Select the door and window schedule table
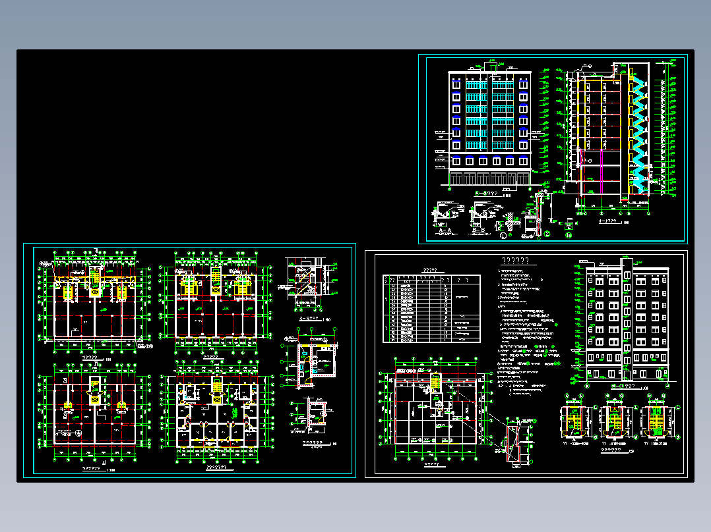Screen dimensions: 711x532 point(431,308)
